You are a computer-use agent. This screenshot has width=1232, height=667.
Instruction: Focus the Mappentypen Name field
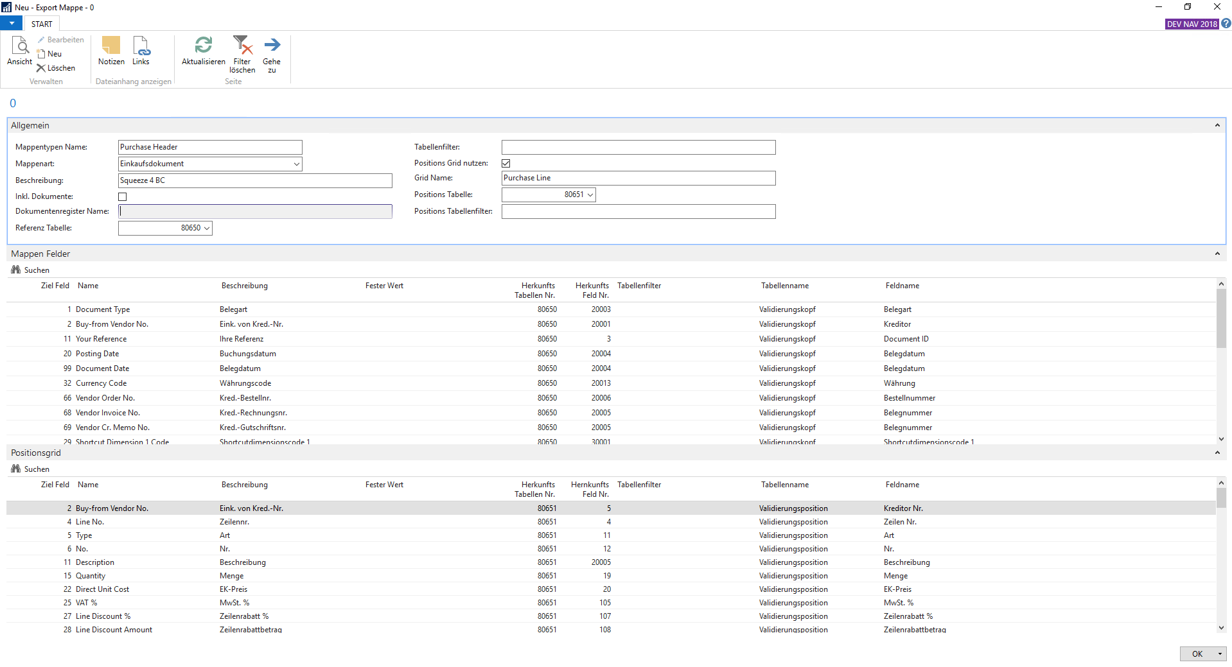point(210,147)
